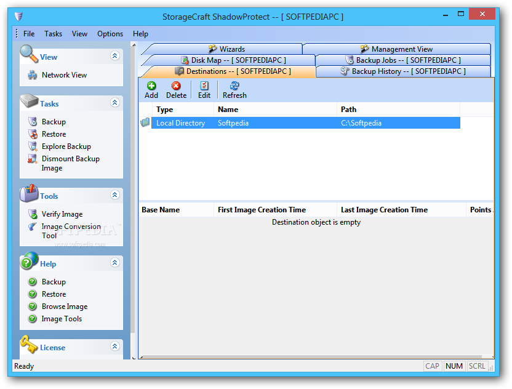Image resolution: width=512 pixels, height=389 pixels.
Task: Switch to the Backup History tab
Action: point(403,71)
